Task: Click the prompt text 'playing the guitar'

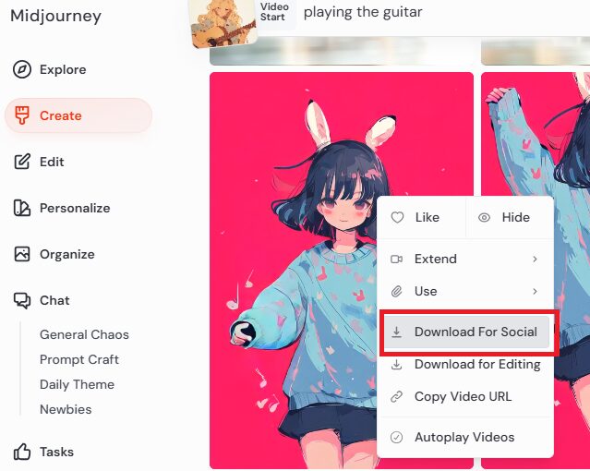Action: pyautogui.click(x=363, y=12)
